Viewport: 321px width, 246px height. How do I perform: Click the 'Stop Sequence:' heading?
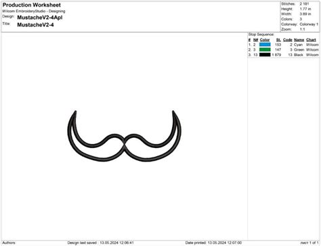coord(261,34)
